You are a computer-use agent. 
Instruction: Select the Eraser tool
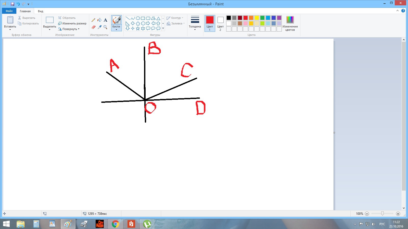point(93,27)
